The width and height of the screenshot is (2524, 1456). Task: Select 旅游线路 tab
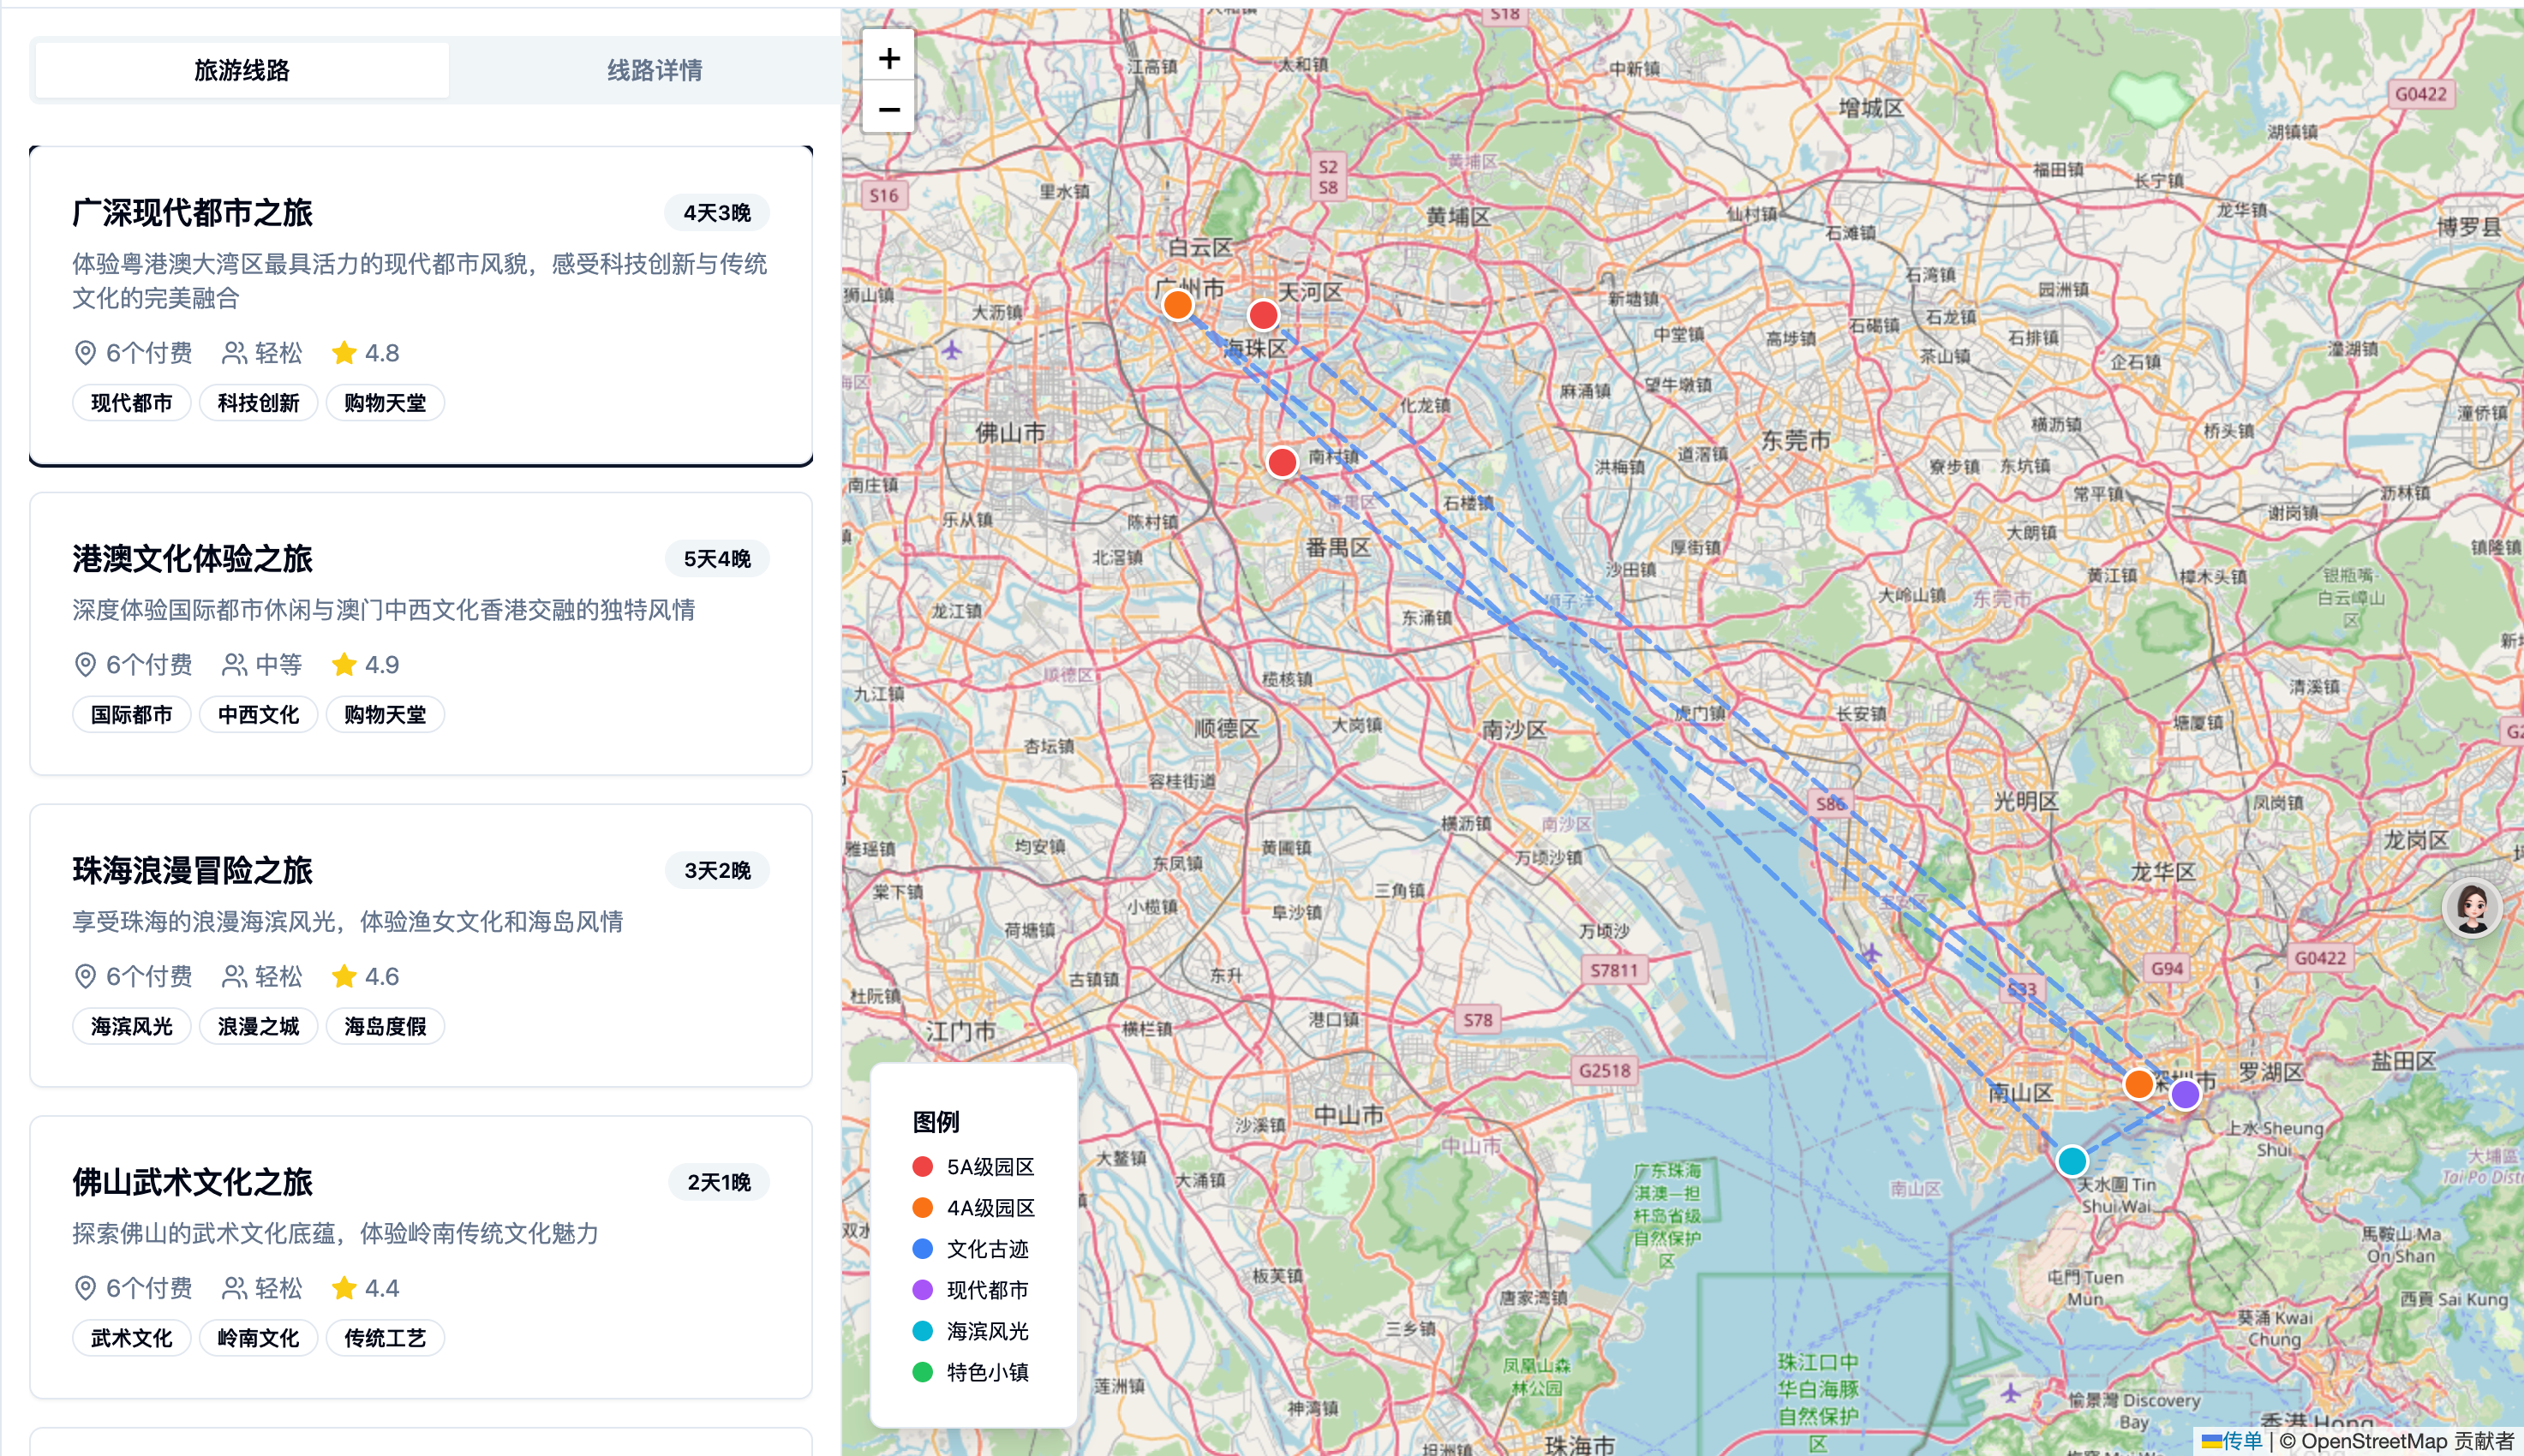(x=241, y=70)
